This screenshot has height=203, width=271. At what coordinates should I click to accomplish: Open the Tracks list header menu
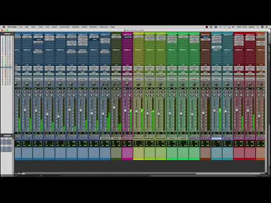coord(7,34)
